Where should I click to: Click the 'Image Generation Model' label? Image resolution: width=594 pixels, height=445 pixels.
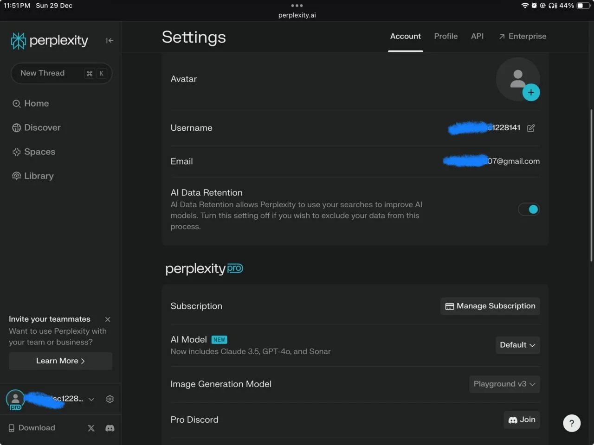(x=221, y=384)
